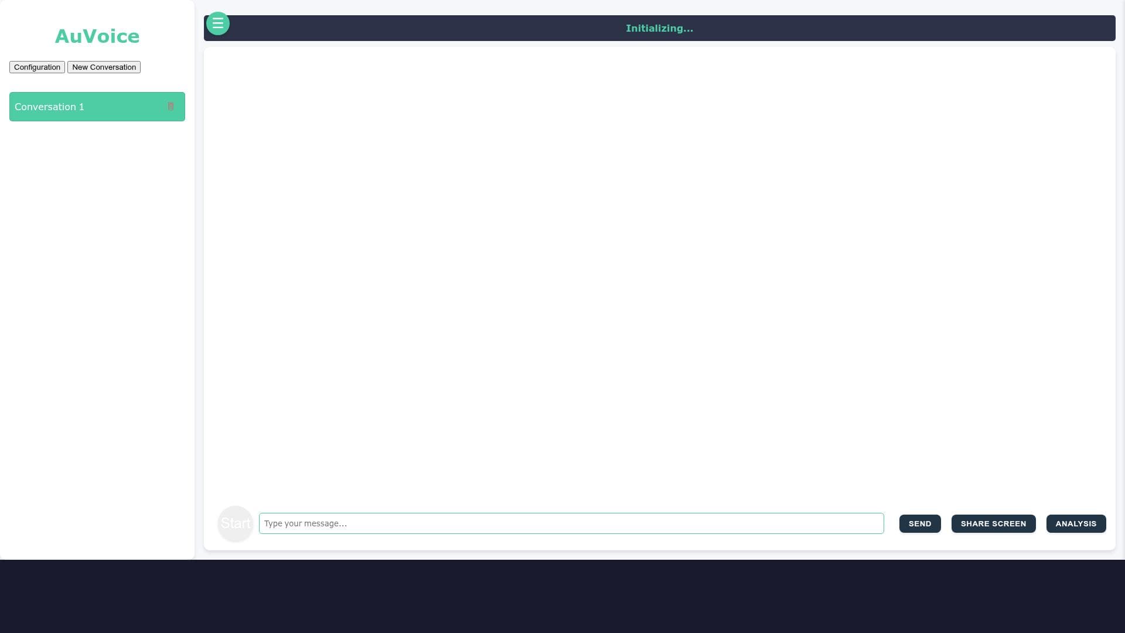Open the ANALYSIS panel
This screenshot has width=1125, height=633.
pos(1076,523)
